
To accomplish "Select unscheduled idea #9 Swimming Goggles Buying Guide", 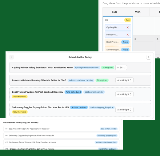I will click(62, 136).
